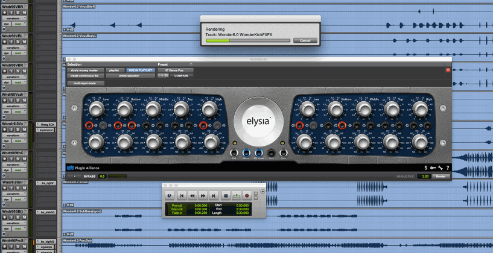Image resolution: width=493 pixels, height=253 pixels.
Task: Click the End time value in transport
Action: [x=243, y=209]
